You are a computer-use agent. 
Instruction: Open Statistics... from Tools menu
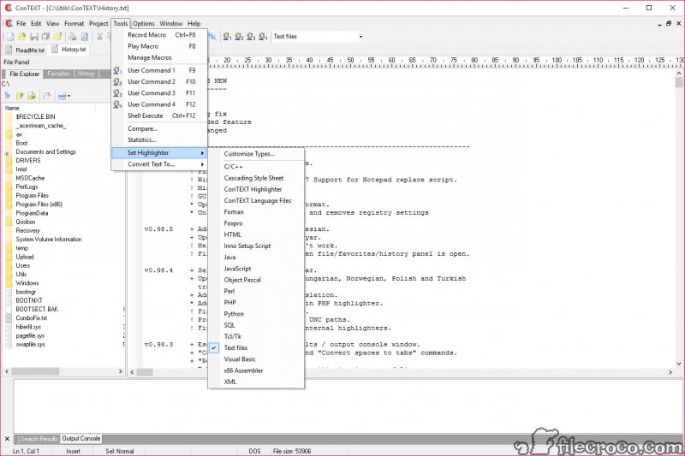159,140
